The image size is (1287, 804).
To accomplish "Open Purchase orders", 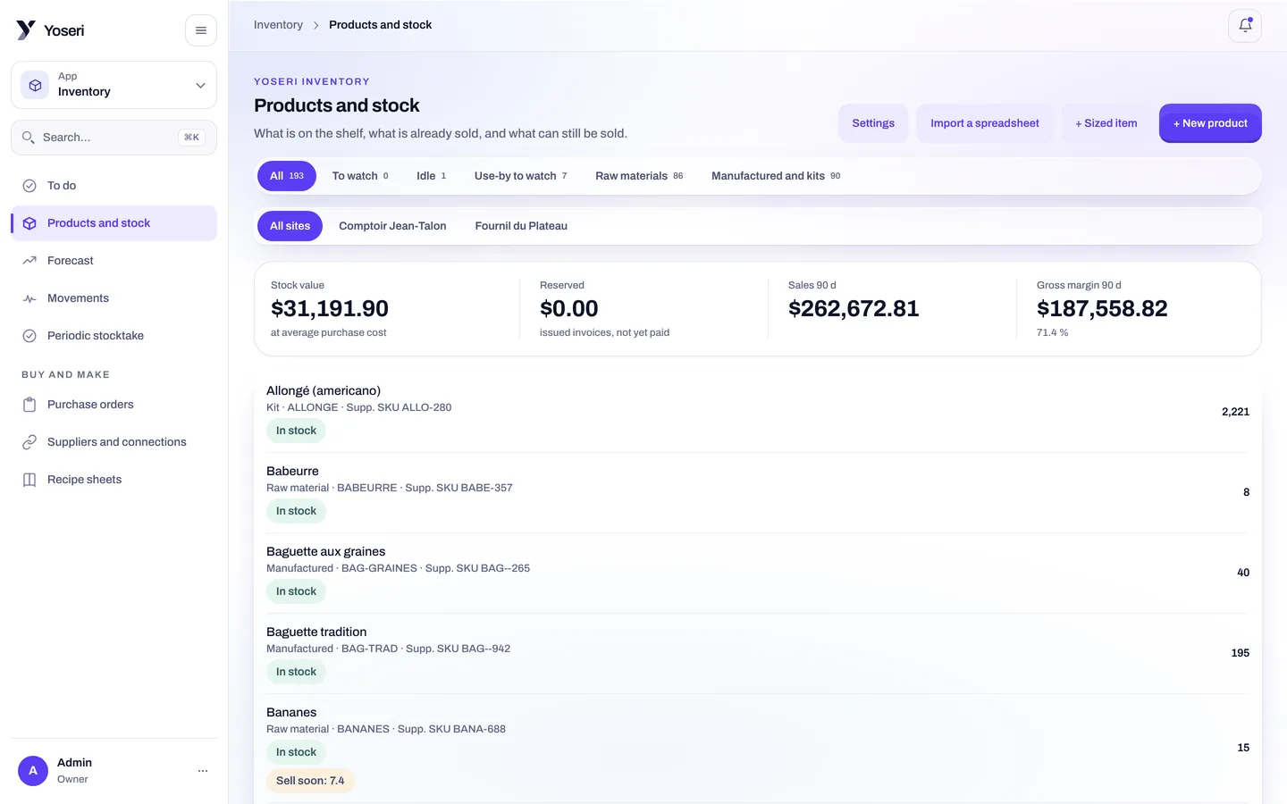I will [x=114, y=405].
